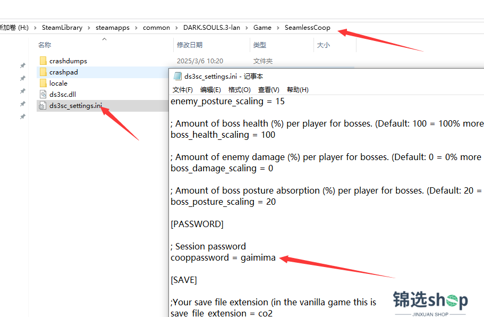Screen dimensions: 484x317
Task: Collapse sort arrow above 名称 column
Action: pyautogui.click(x=104, y=39)
